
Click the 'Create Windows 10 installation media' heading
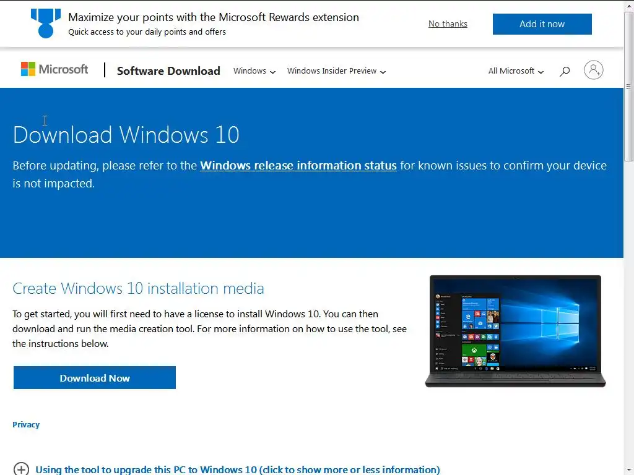(x=138, y=288)
